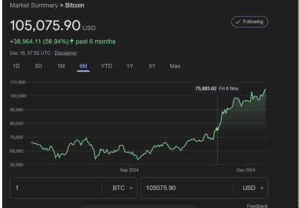Image resolution: width=299 pixels, height=208 pixels.
Task: Show year-to-date YTD chart
Action: coord(107,66)
